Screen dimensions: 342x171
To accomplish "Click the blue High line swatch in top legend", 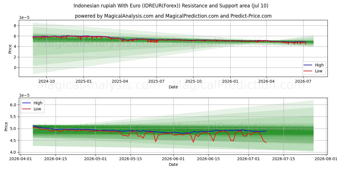I will tap(308, 65).
